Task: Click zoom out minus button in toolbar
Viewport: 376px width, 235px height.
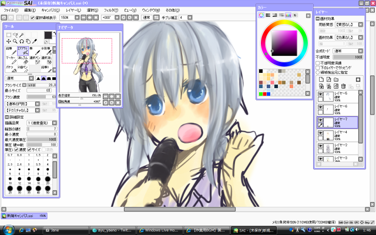Action: click(x=83, y=18)
